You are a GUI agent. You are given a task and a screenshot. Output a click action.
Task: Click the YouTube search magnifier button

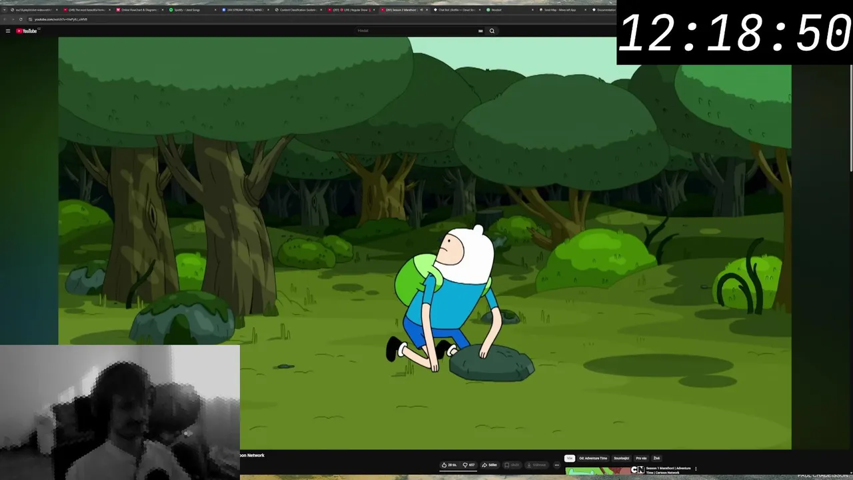coord(492,31)
